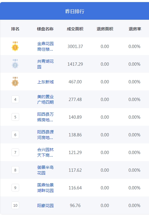Select the rank 5 number badge
The image size is (149, 215).
tap(15, 117)
